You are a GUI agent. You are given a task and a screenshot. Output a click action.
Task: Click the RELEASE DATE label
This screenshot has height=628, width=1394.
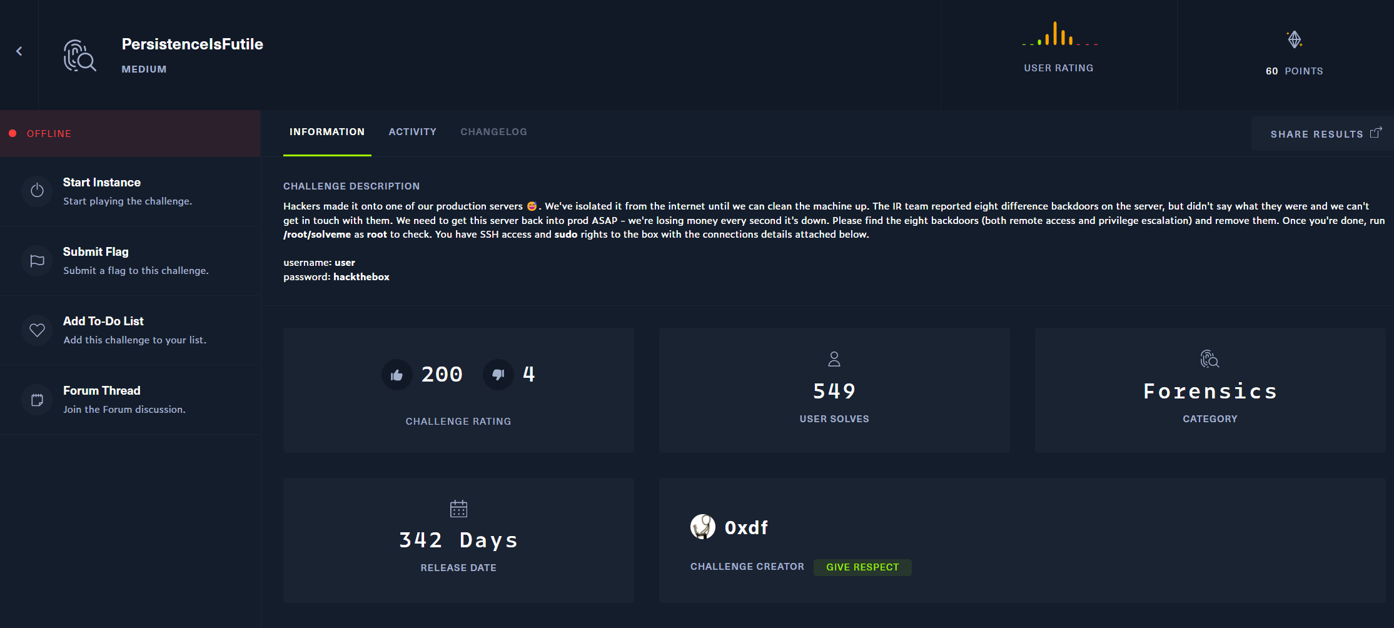(x=458, y=568)
